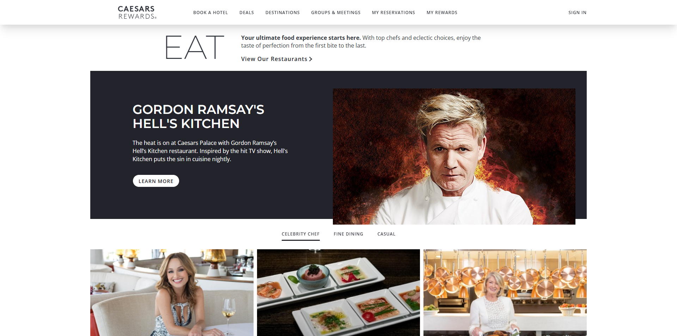Click the Caesars Rewards logo

(137, 12)
